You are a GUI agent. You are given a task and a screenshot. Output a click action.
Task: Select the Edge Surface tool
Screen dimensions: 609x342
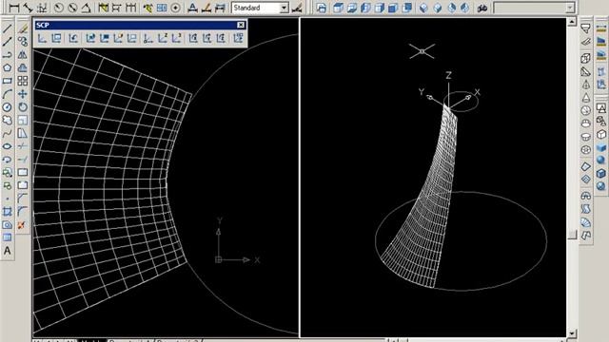pyautogui.click(x=586, y=236)
